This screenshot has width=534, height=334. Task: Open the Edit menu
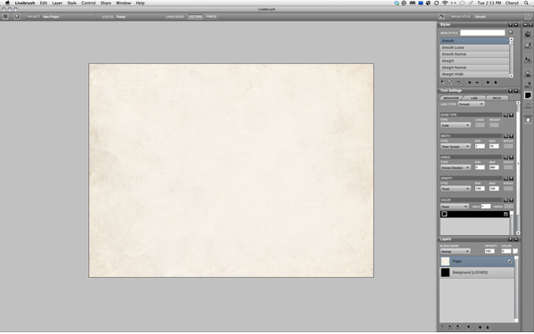(x=44, y=3)
